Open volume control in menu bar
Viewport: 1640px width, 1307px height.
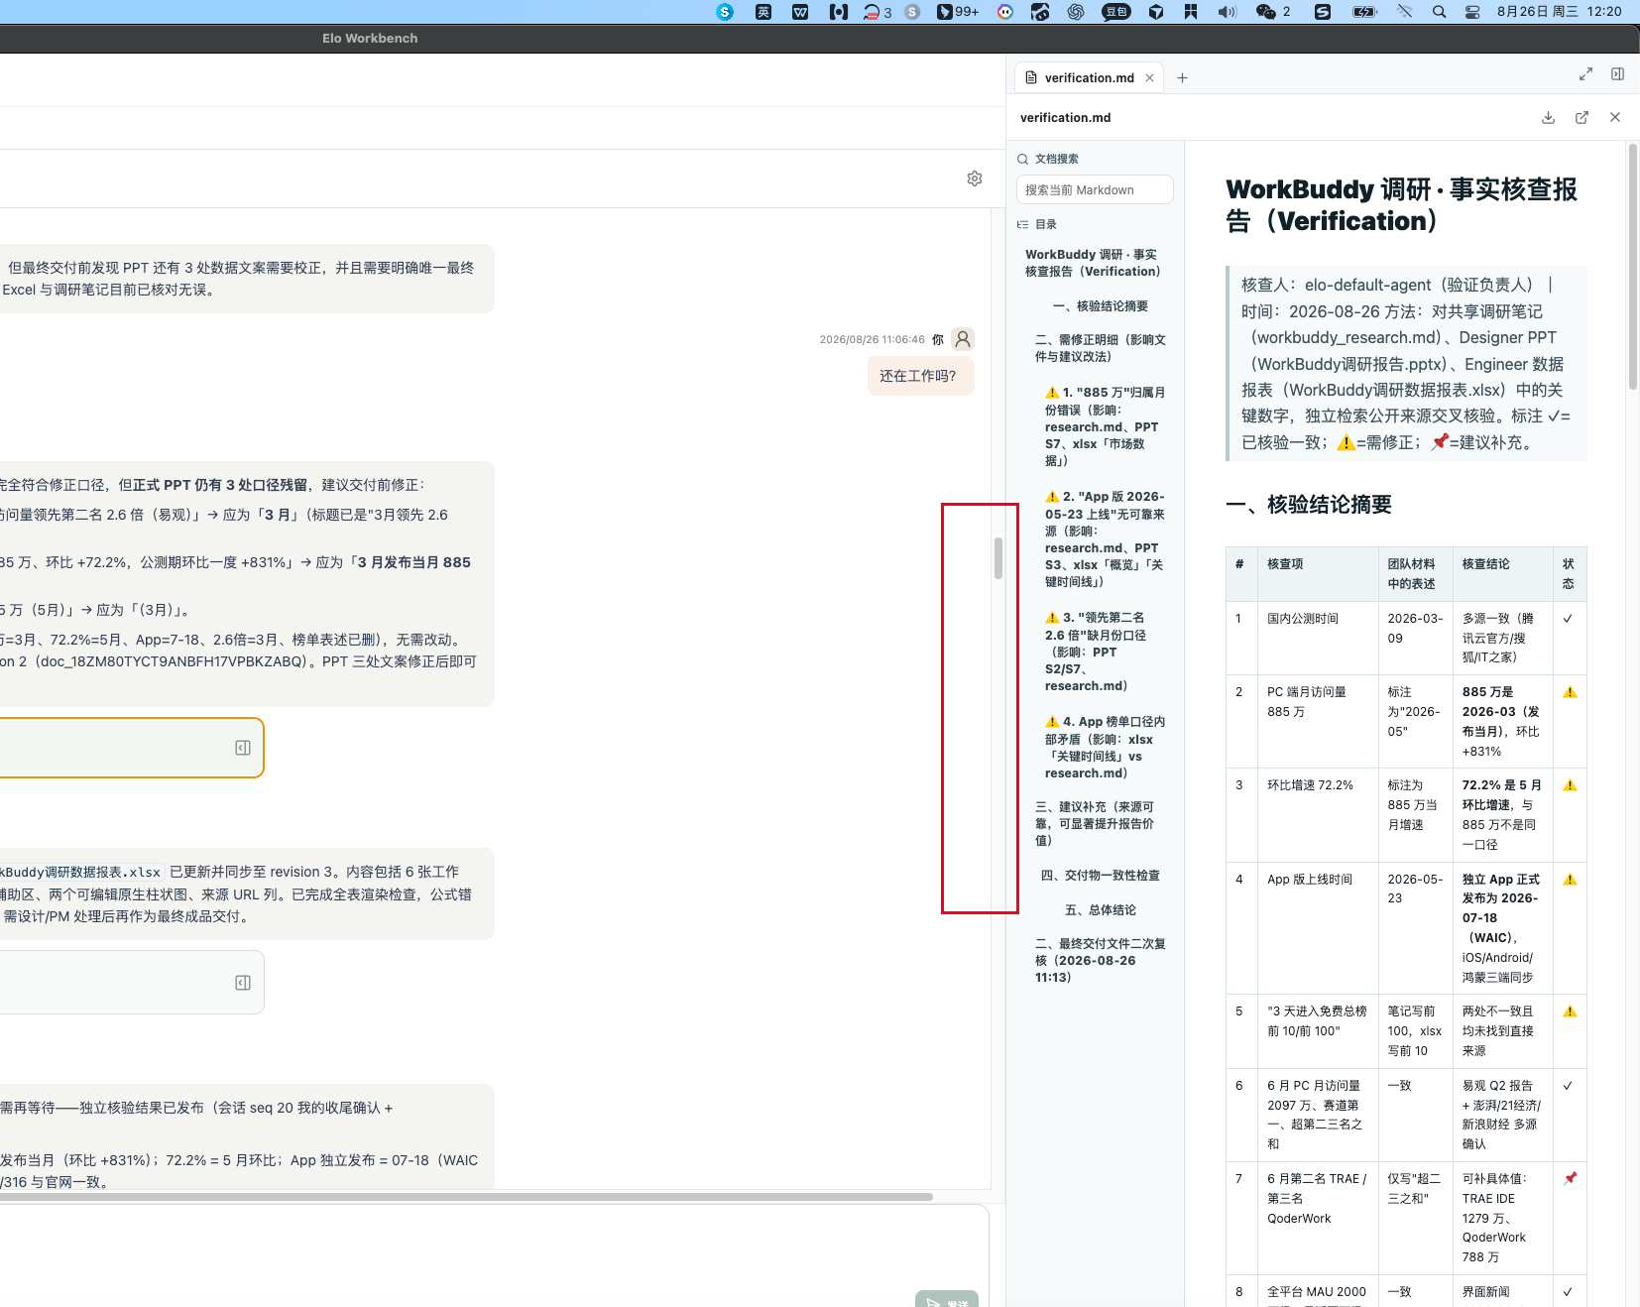(x=1228, y=12)
